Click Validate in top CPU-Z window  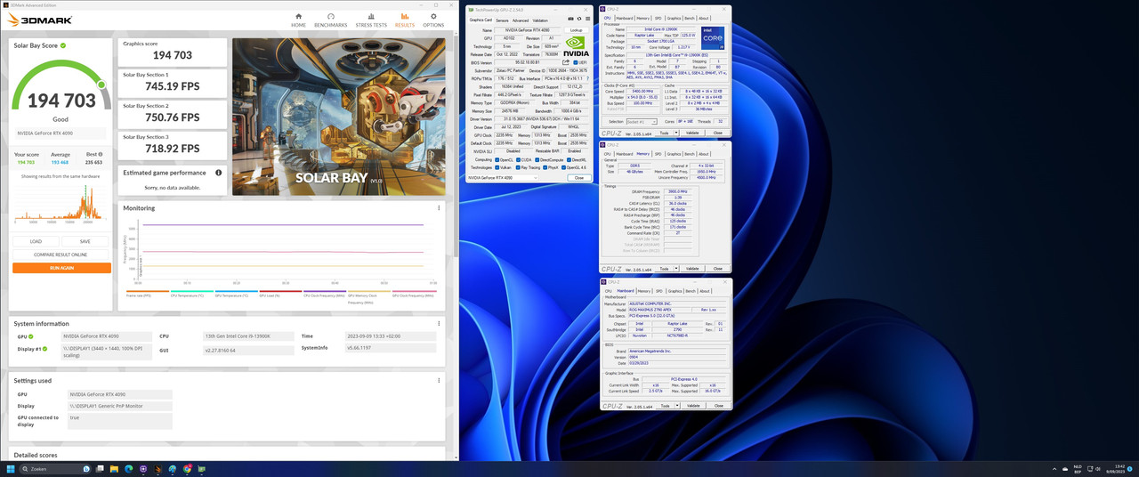pos(692,133)
